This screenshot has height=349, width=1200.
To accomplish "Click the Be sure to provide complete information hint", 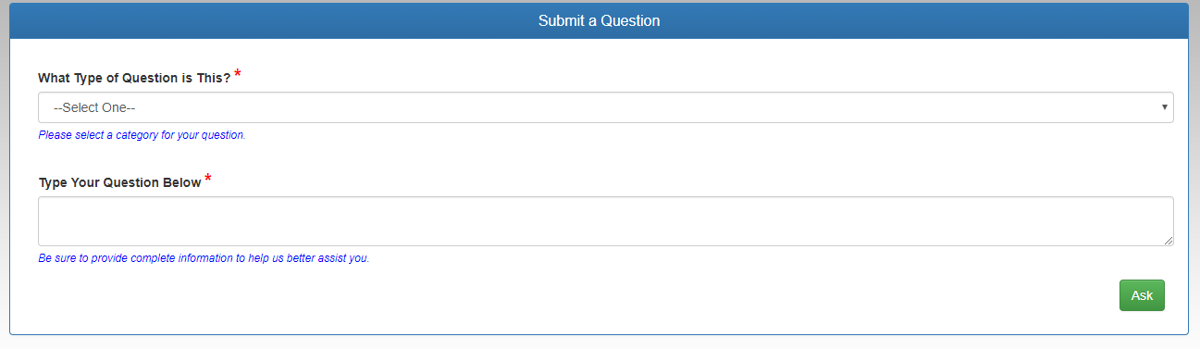I will tap(204, 258).
